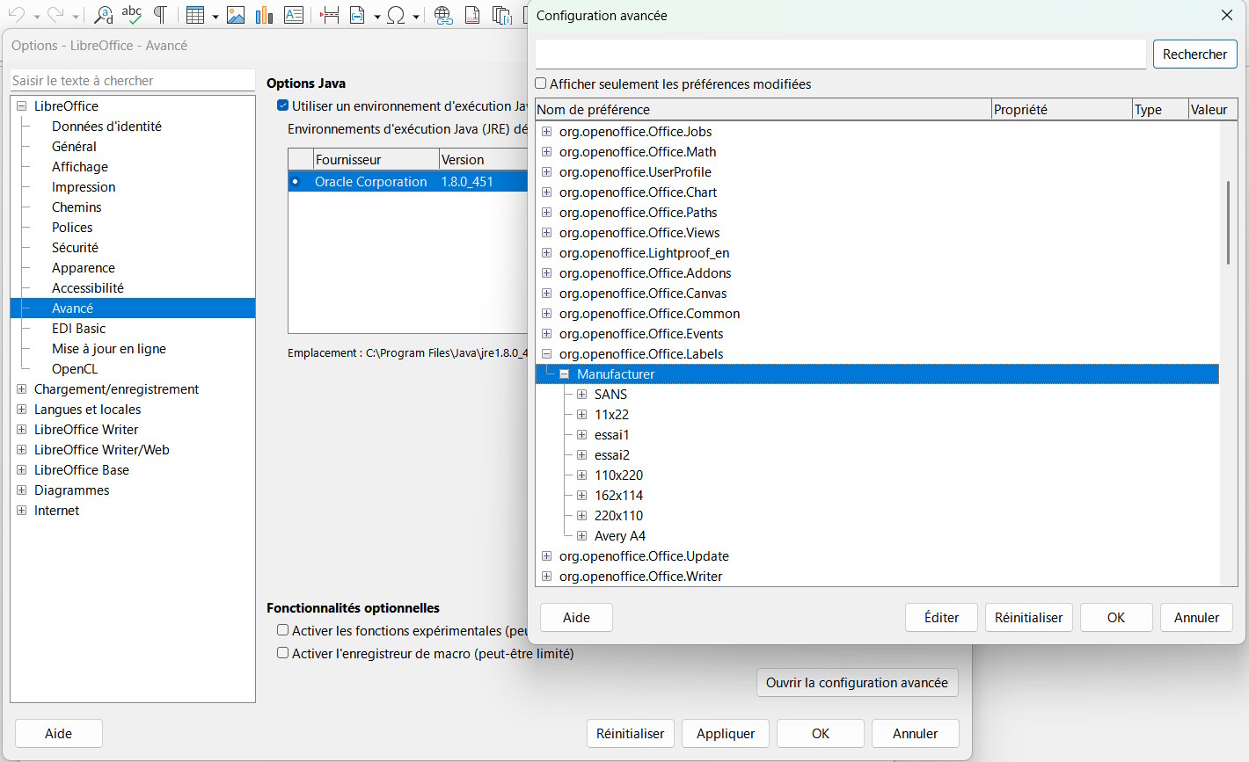Expand the LibreOffice Writer node
This screenshot has width=1249, height=762.
[x=22, y=429]
